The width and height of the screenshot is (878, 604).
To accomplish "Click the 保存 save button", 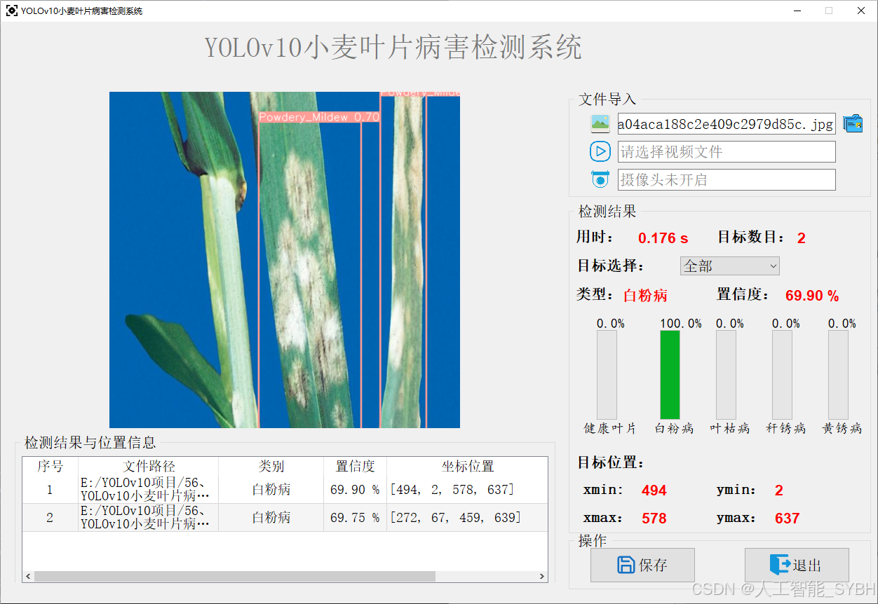I will (642, 565).
